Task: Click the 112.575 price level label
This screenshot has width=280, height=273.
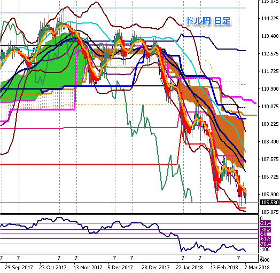Action: point(270,54)
